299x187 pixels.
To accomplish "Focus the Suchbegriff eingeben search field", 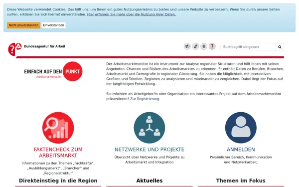I will pos(248,47).
